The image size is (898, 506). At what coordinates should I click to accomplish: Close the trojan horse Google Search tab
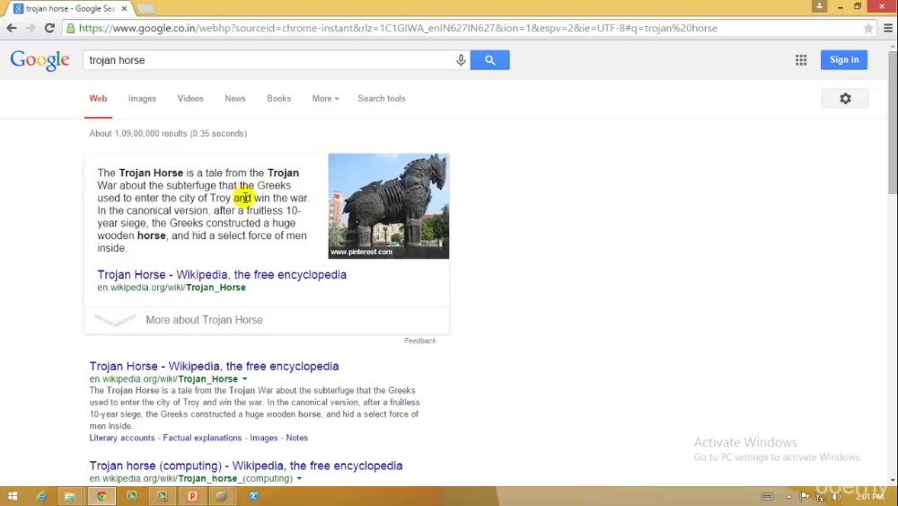124,9
